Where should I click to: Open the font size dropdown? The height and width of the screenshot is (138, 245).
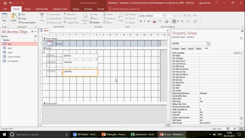click(x=172, y=16)
